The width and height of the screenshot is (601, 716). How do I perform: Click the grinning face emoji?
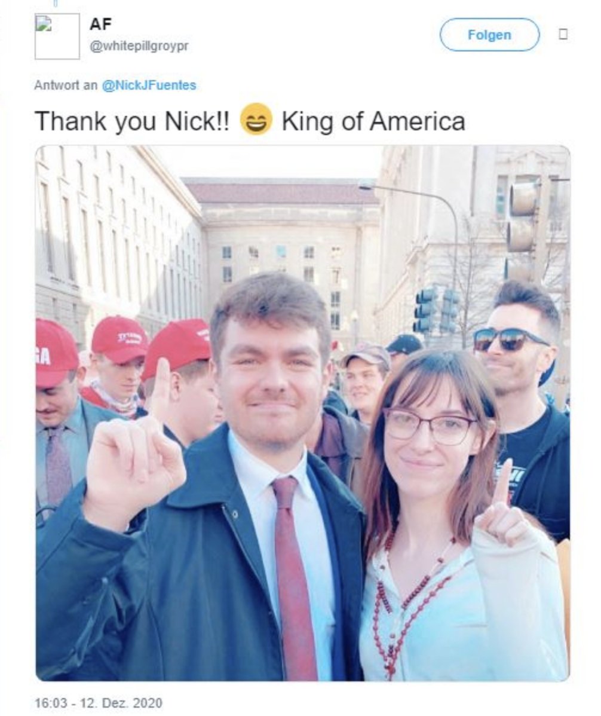tap(256, 120)
